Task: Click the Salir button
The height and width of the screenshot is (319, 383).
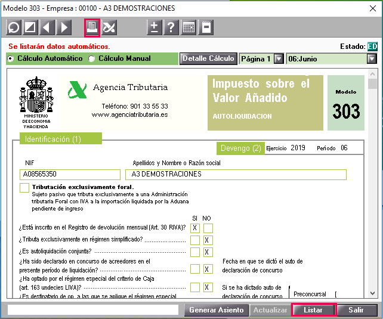Action: click(356, 310)
